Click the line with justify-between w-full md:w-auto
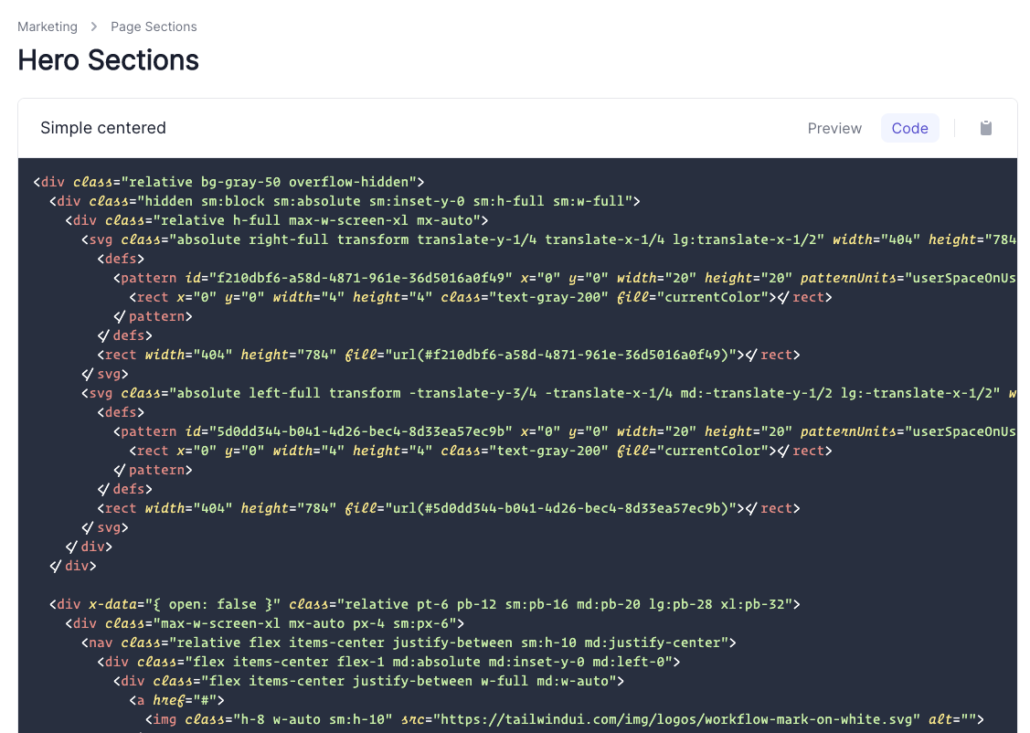1030x733 pixels. pyautogui.click(x=368, y=681)
